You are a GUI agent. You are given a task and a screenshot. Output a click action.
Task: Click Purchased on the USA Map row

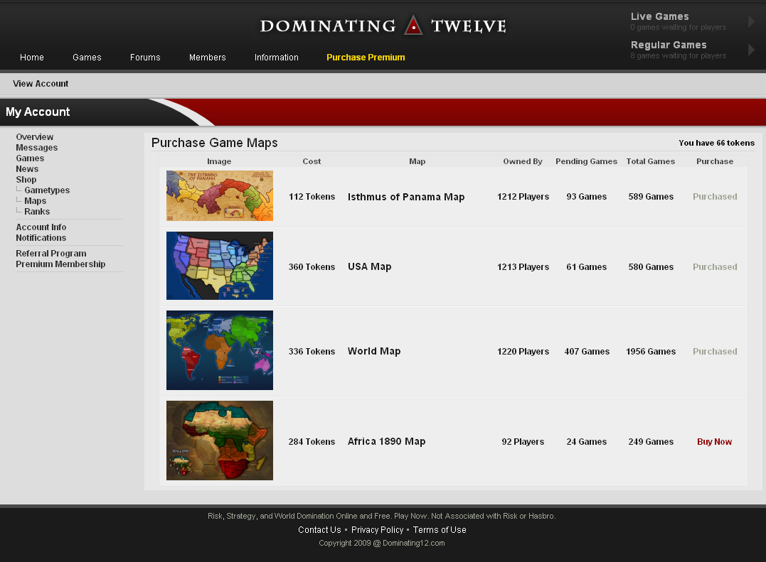pos(715,267)
